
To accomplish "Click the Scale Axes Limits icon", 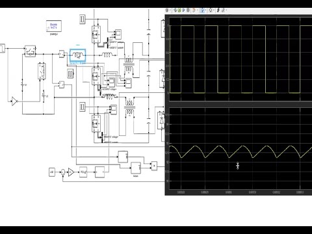I will tap(211, 10).
